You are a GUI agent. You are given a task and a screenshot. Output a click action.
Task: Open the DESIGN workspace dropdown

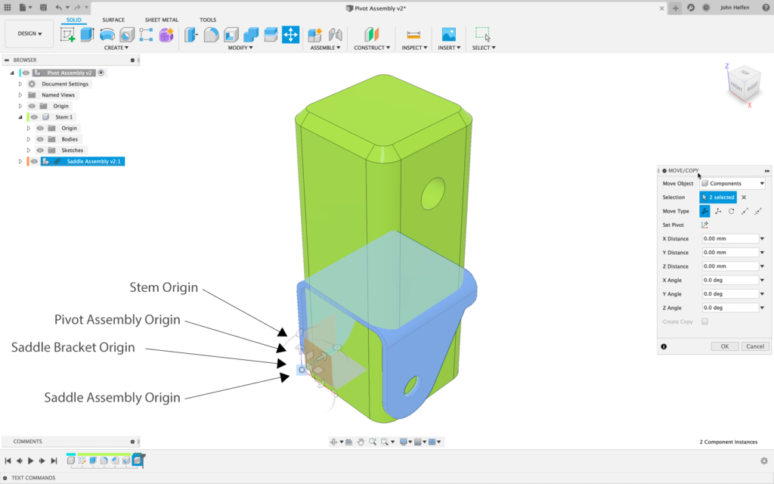click(x=30, y=34)
